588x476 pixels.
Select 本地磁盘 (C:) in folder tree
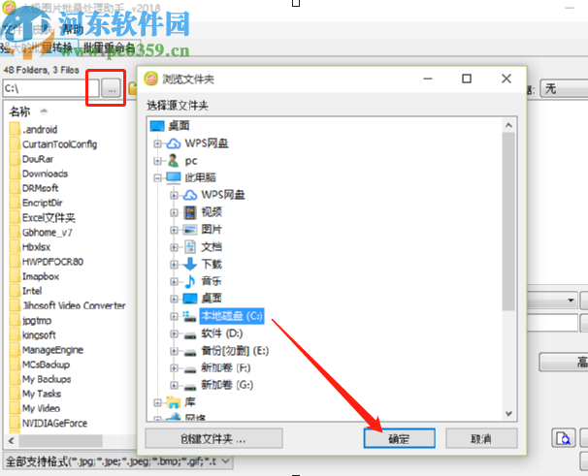(x=232, y=316)
